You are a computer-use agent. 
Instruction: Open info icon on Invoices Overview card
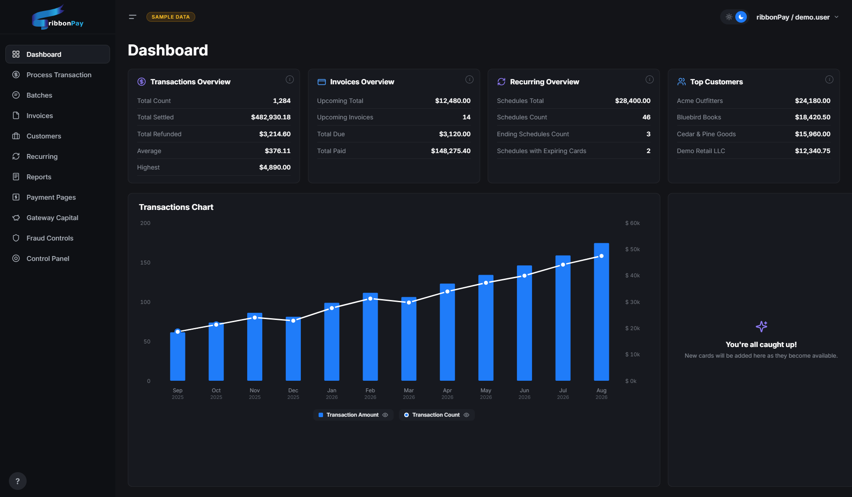[469, 79]
